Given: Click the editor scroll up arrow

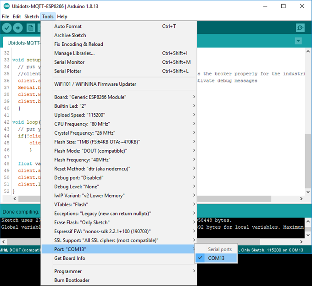Looking at the screenshot, I should 308,51.
